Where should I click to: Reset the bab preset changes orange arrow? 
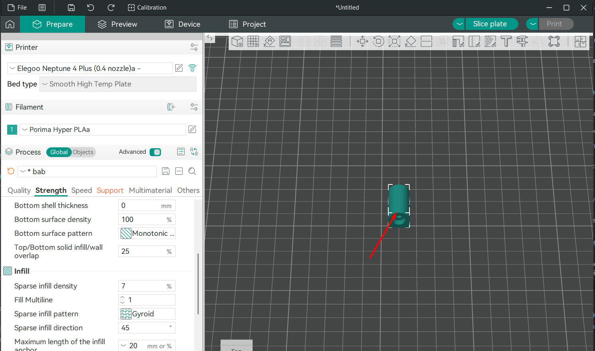click(x=11, y=171)
